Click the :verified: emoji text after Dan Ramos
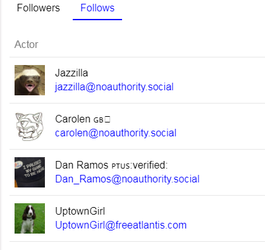The image size is (265, 250). [x=149, y=165]
